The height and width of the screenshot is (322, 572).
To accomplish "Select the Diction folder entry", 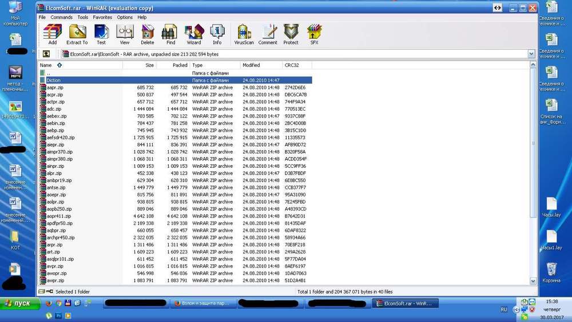I will pos(53,80).
